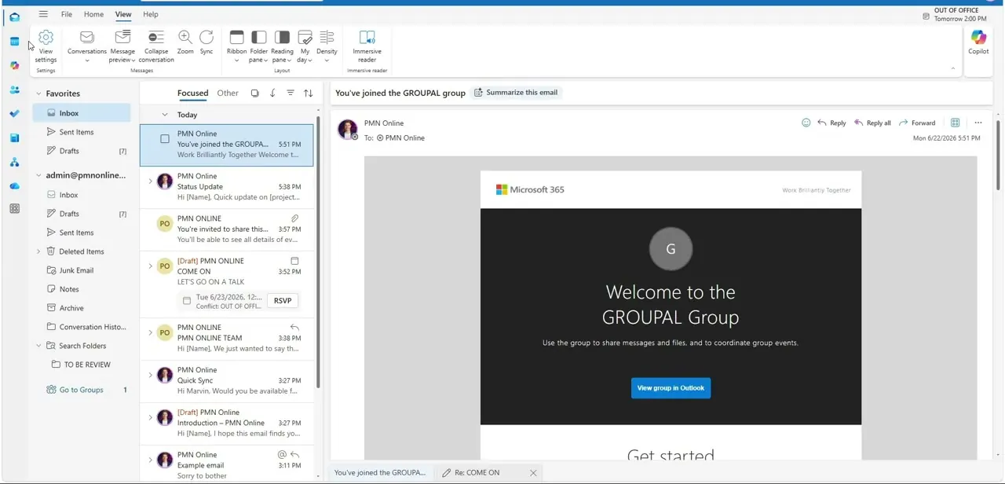Image resolution: width=1005 pixels, height=484 pixels.
Task: Open OneDrive cloud app in rail
Action: [14, 186]
